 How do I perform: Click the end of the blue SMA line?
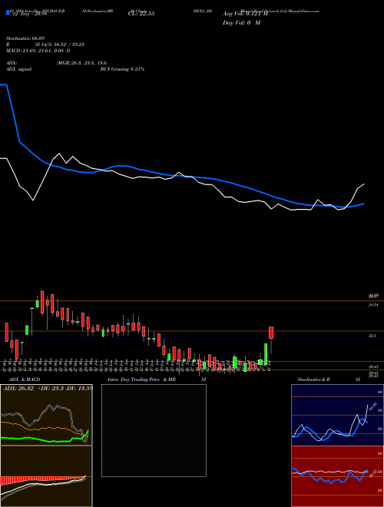pyautogui.click(x=364, y=204)
